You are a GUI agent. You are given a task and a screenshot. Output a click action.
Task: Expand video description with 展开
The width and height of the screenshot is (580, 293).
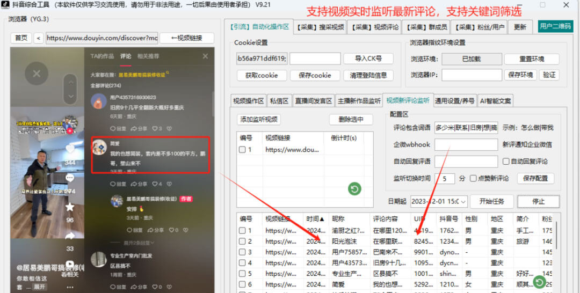pyautogui.click(x=39, y=287)
